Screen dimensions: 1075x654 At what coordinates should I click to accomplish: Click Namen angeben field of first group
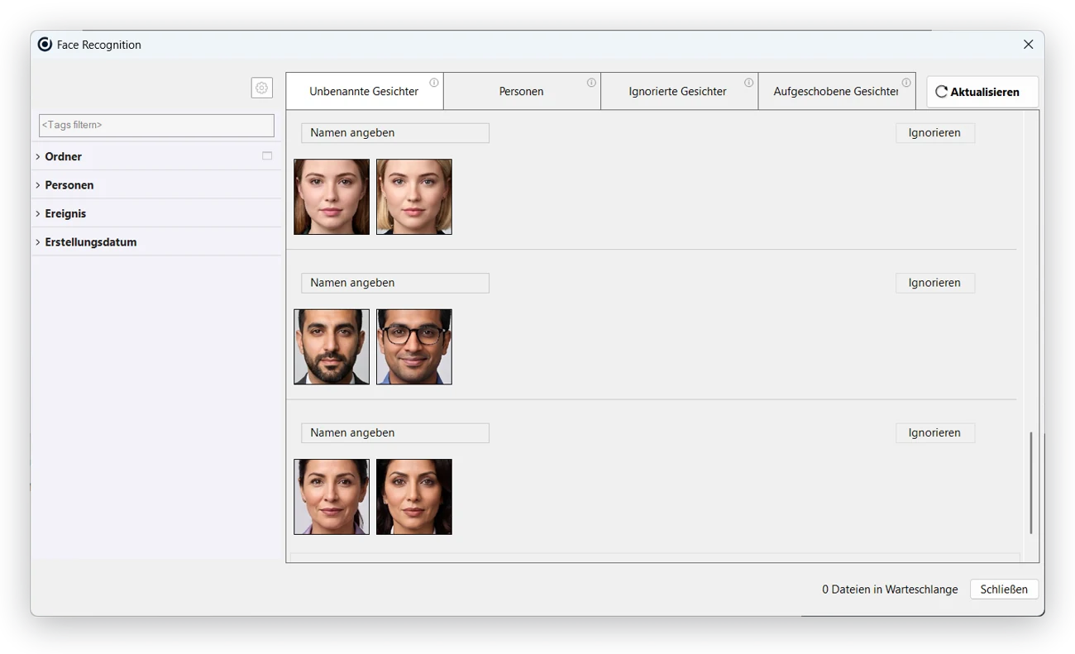[x=395, y=133]
